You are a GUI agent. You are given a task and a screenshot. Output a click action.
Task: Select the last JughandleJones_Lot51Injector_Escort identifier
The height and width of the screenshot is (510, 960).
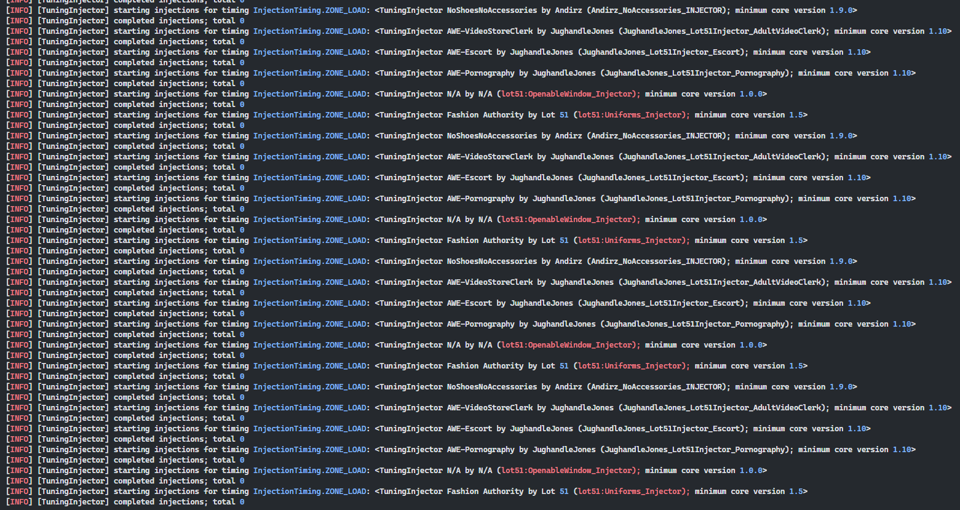point(660,429)
